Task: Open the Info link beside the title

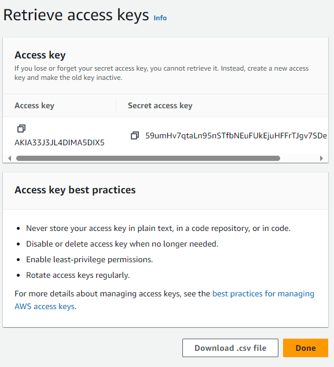Action: click(x=160, y=18)
